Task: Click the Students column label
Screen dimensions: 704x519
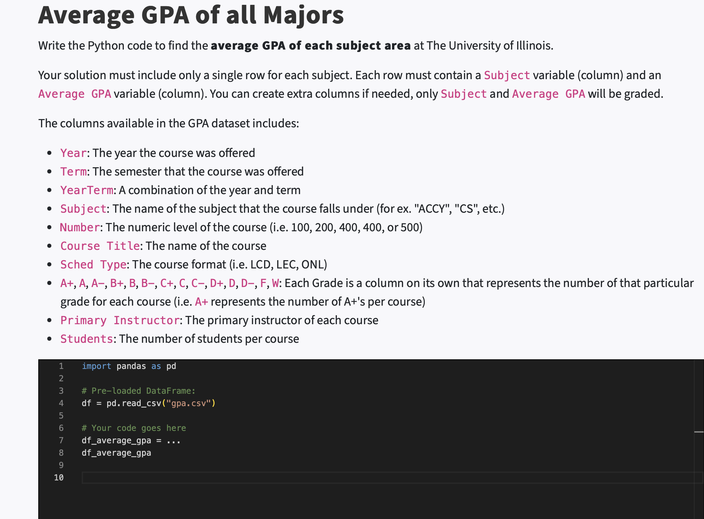Action: tap(87, 339)
